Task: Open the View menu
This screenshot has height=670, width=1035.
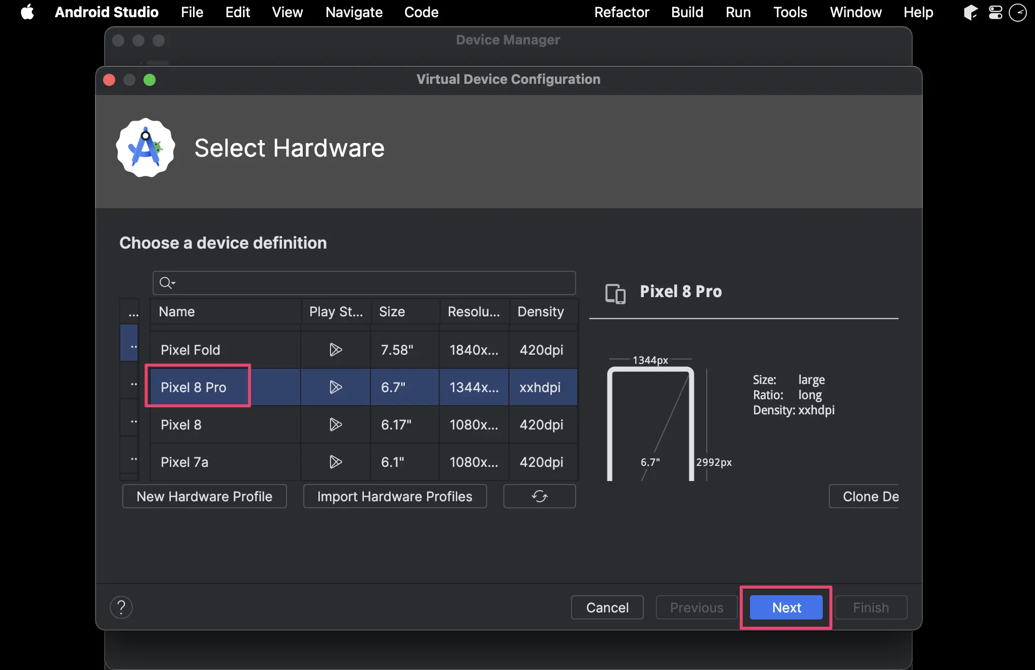Action: tap(287, 12)
